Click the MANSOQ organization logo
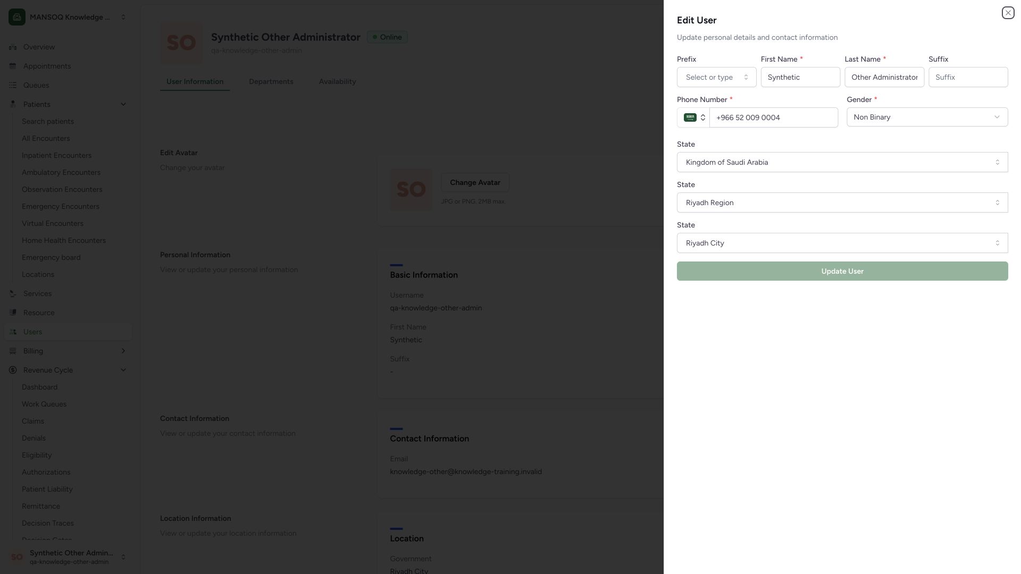 point(17,17)
